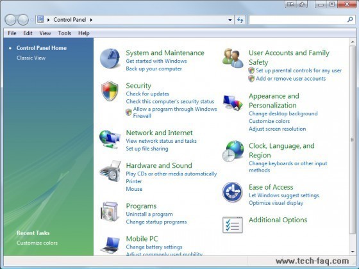Open the Tools menu
359x269 pixels.
[x=65, y=33]
